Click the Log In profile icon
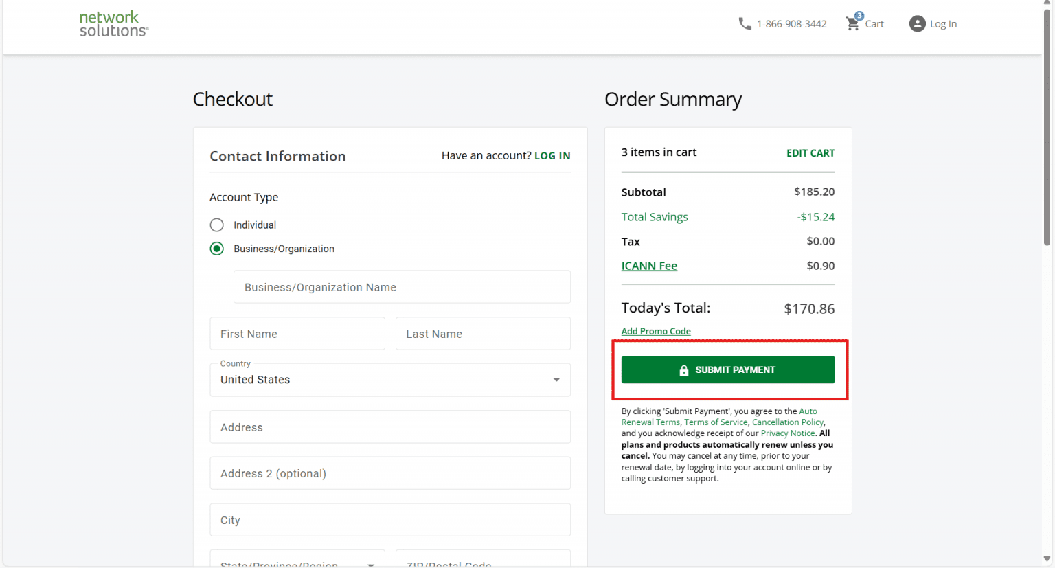 click(x=917, y=24)
